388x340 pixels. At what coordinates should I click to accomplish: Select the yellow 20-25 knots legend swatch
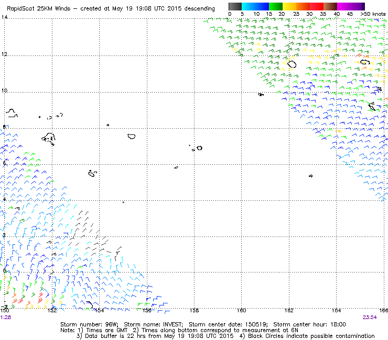point(289,6)
